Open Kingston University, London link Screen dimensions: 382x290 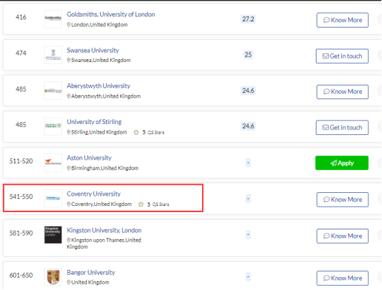click(104, 230)
